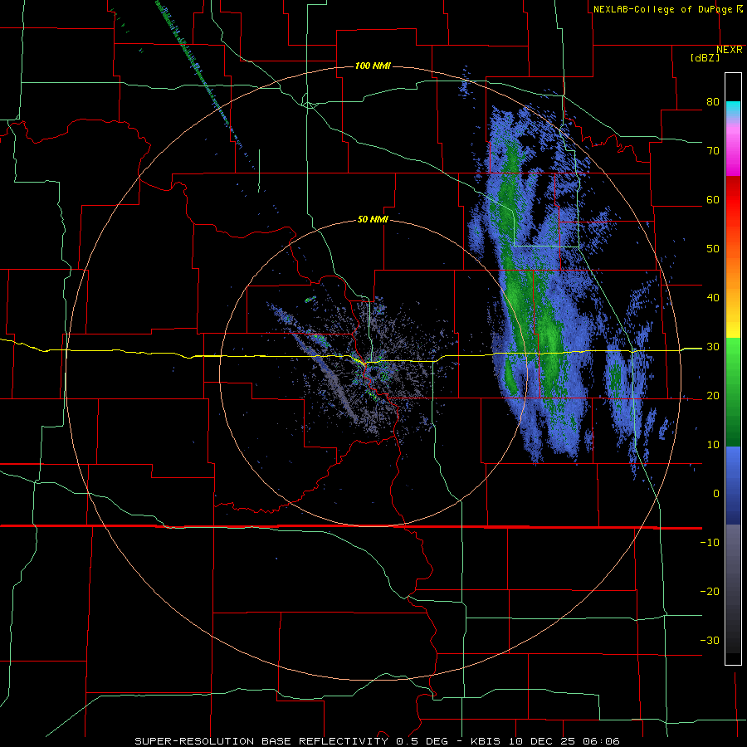The height and width of the screenshot is (747, 747).
Task: Click the 50 dBZ scale value
Action: (713, 249)
